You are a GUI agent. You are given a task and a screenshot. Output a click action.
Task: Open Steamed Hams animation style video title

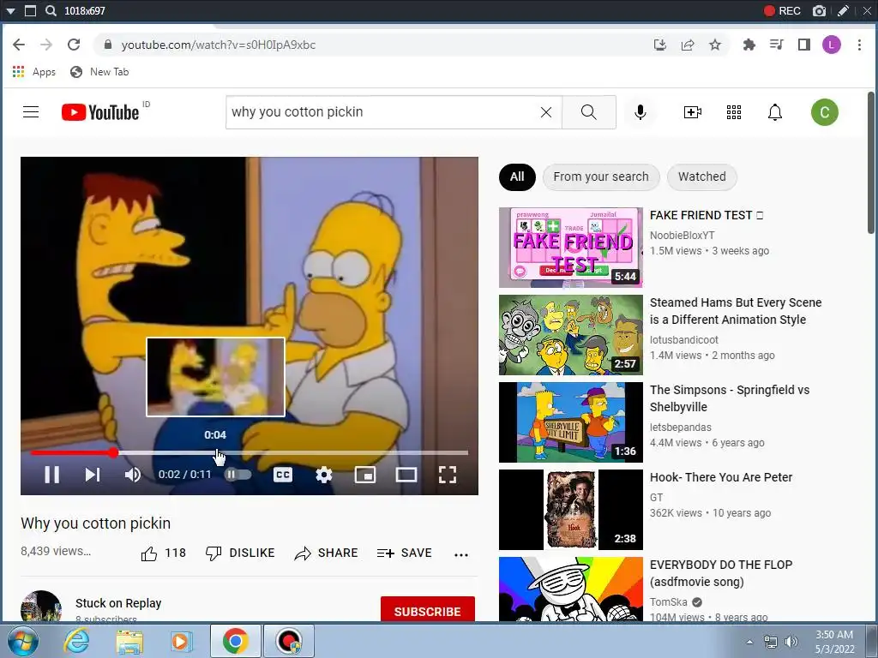pyautogui.click(x=735, y=311)
